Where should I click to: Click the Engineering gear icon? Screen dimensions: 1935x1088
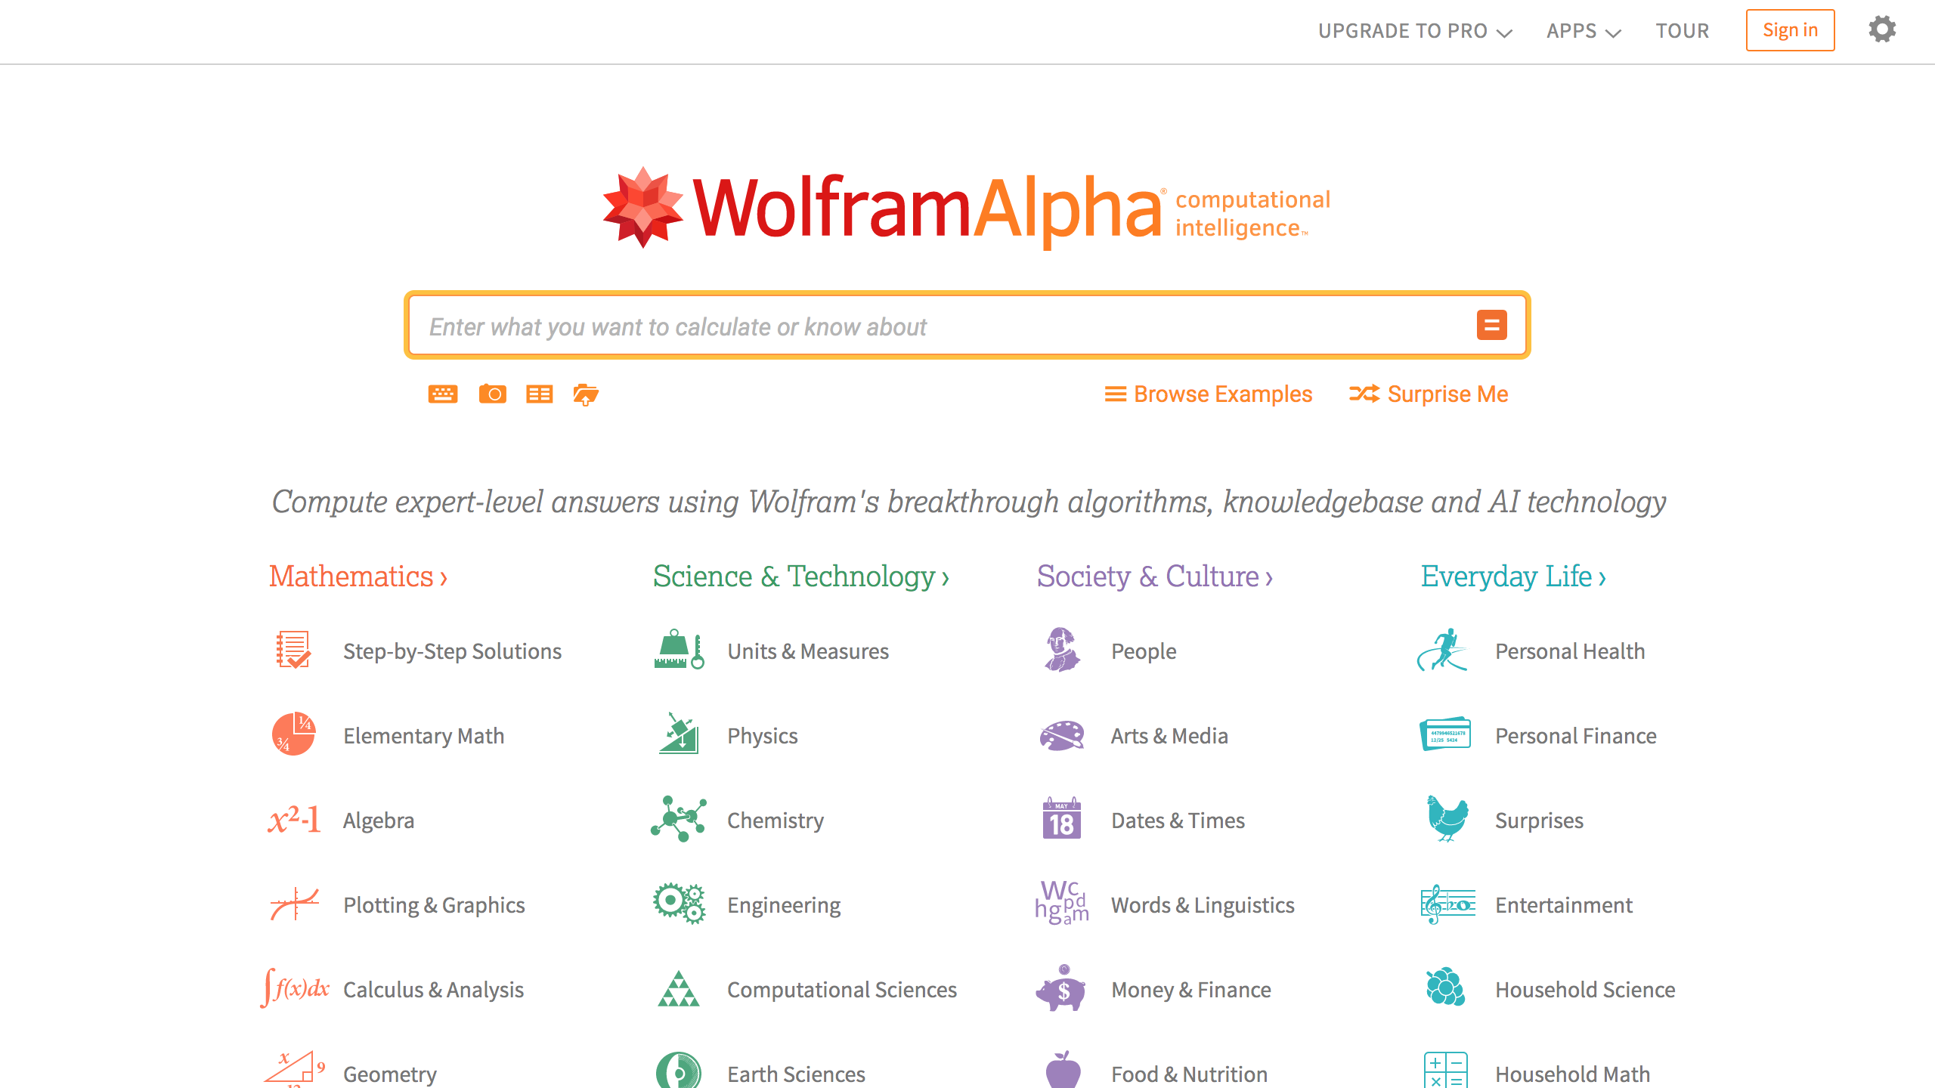point(679,904)
